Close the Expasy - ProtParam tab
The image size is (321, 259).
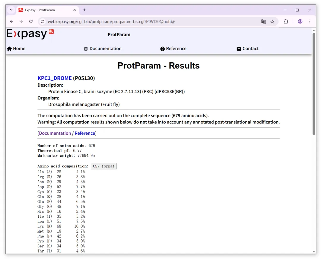coord(75,10)
